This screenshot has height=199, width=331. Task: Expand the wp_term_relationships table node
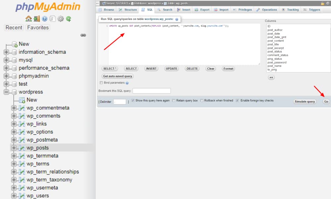(14, 172)
